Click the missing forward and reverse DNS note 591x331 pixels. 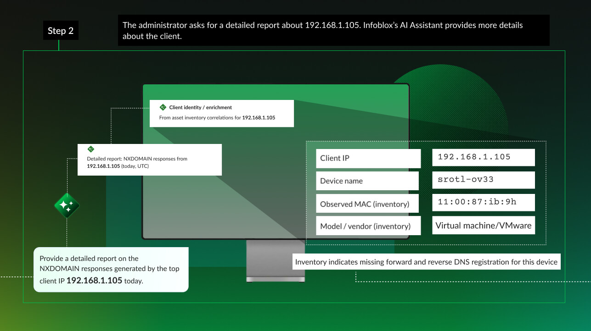tap(426, 262)
